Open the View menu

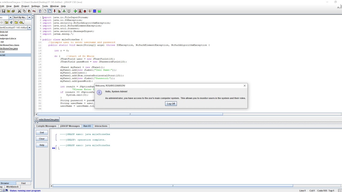[9, 6]
